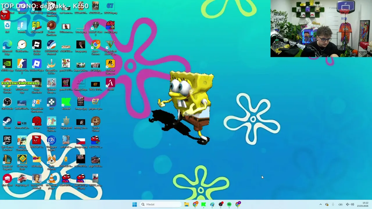This screenshot has width=372, height=209.
Task: Select the Evil Holiday desktop icon
Action: click(x=37, y=8)
